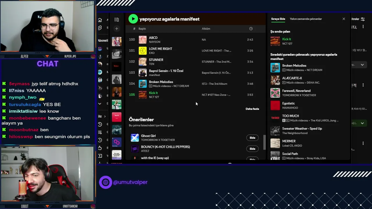Open Your Library icon in Spotify sidebar
Screen dimensions: 372x209
pos(117,20)
